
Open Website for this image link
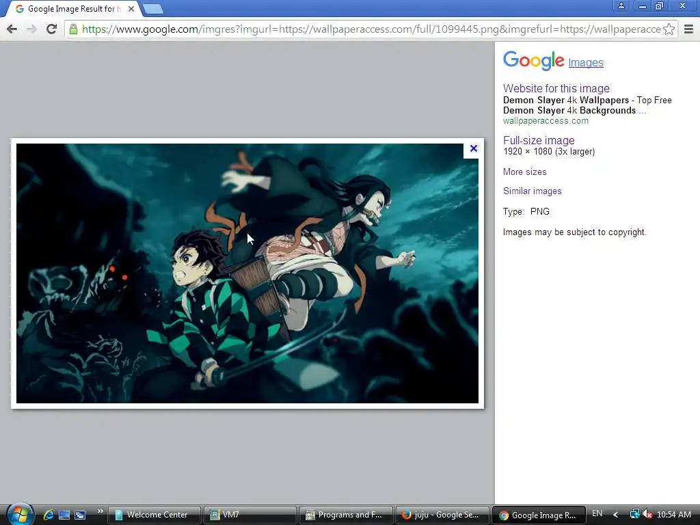[556, 88]
